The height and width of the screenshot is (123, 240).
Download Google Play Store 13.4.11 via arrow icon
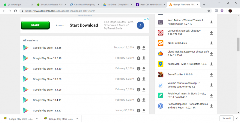point(144,100)
